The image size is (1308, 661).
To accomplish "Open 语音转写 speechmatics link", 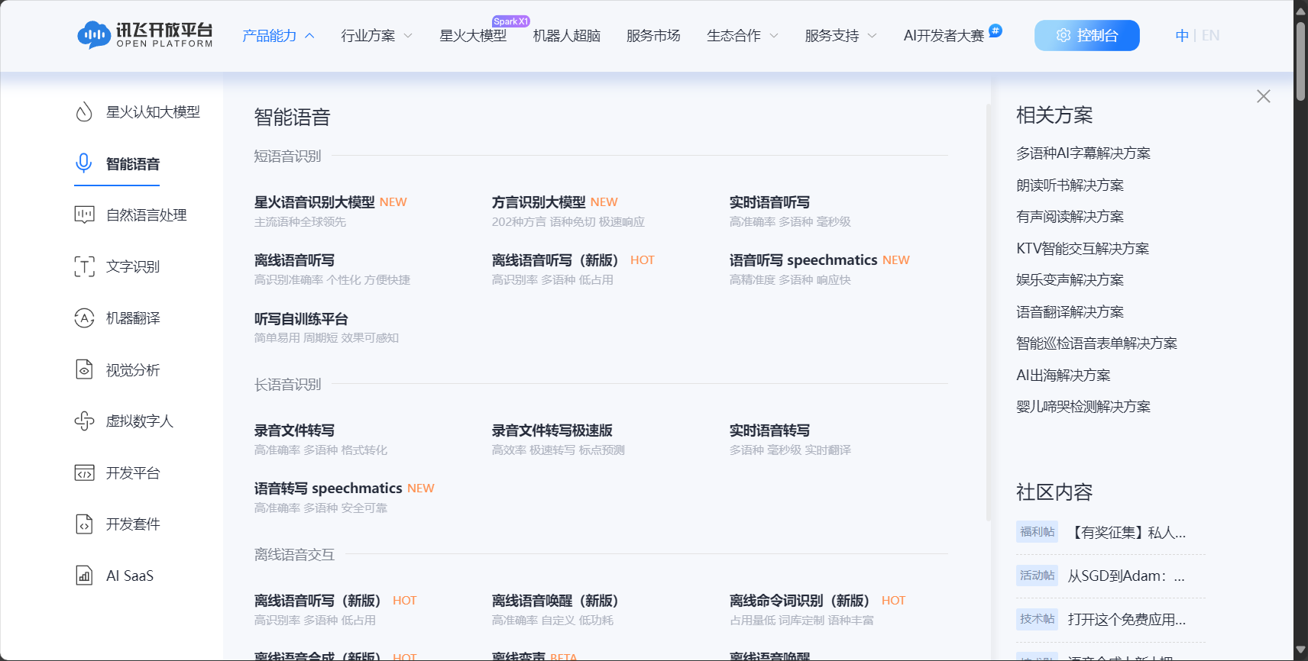I will click(x=328, y=488).
